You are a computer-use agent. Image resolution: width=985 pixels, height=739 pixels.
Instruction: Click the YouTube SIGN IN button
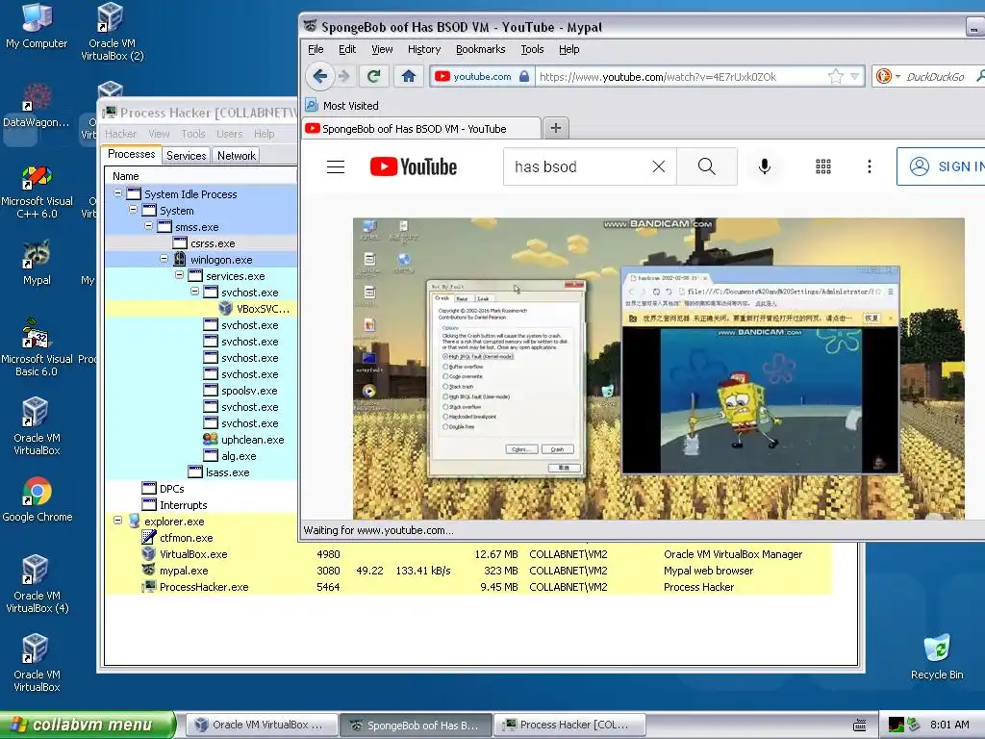[x=941, y=166]
